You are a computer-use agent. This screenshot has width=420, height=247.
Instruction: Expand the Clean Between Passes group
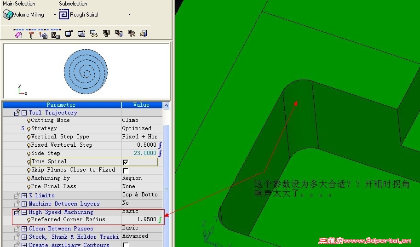click(24, 229)
